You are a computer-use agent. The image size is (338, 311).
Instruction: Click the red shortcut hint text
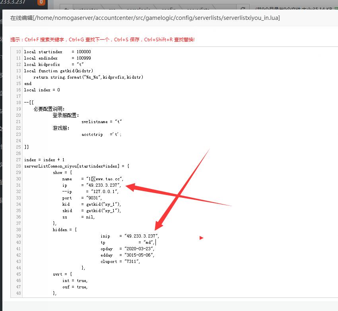coord(102,40)
